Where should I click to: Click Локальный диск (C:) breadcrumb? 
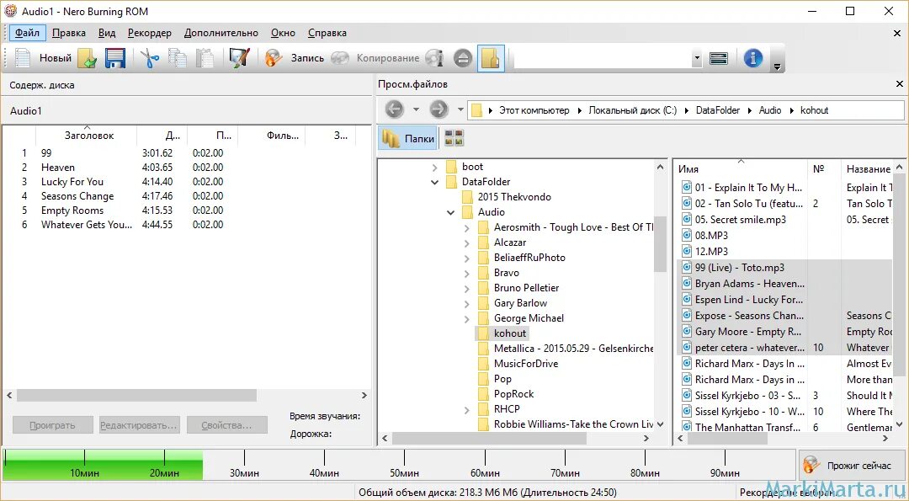click(x=632, y=110)
